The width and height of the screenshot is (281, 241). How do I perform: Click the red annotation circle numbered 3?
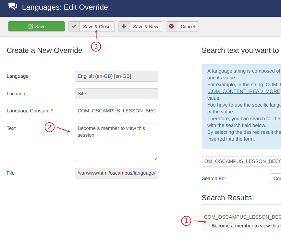point(96,47)
